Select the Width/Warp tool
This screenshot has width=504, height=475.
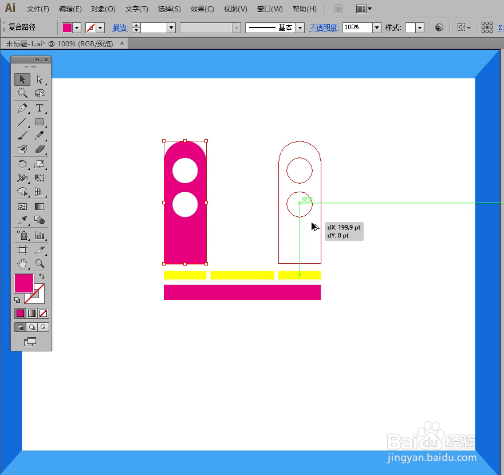tap(22, 178)
